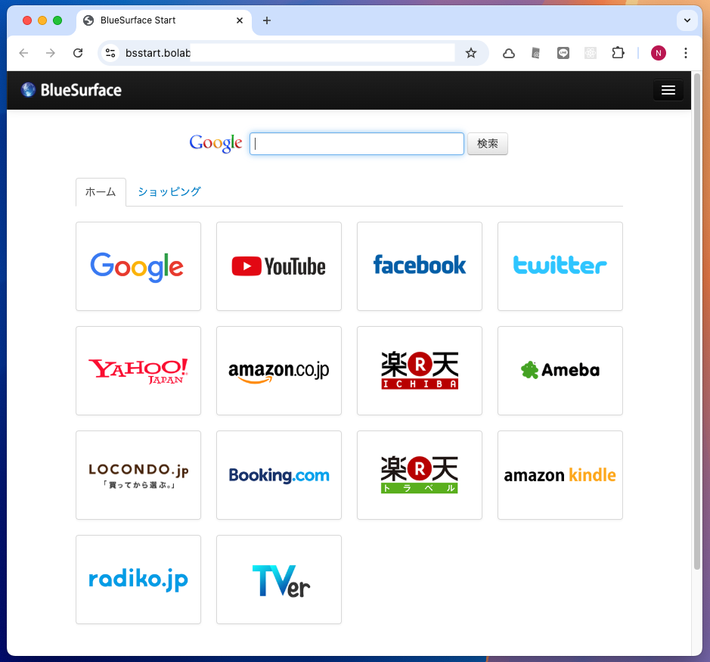Viewport: 710px width, 662px height.
Task: Open the Google site tile
Action: (x=138, y=266)
